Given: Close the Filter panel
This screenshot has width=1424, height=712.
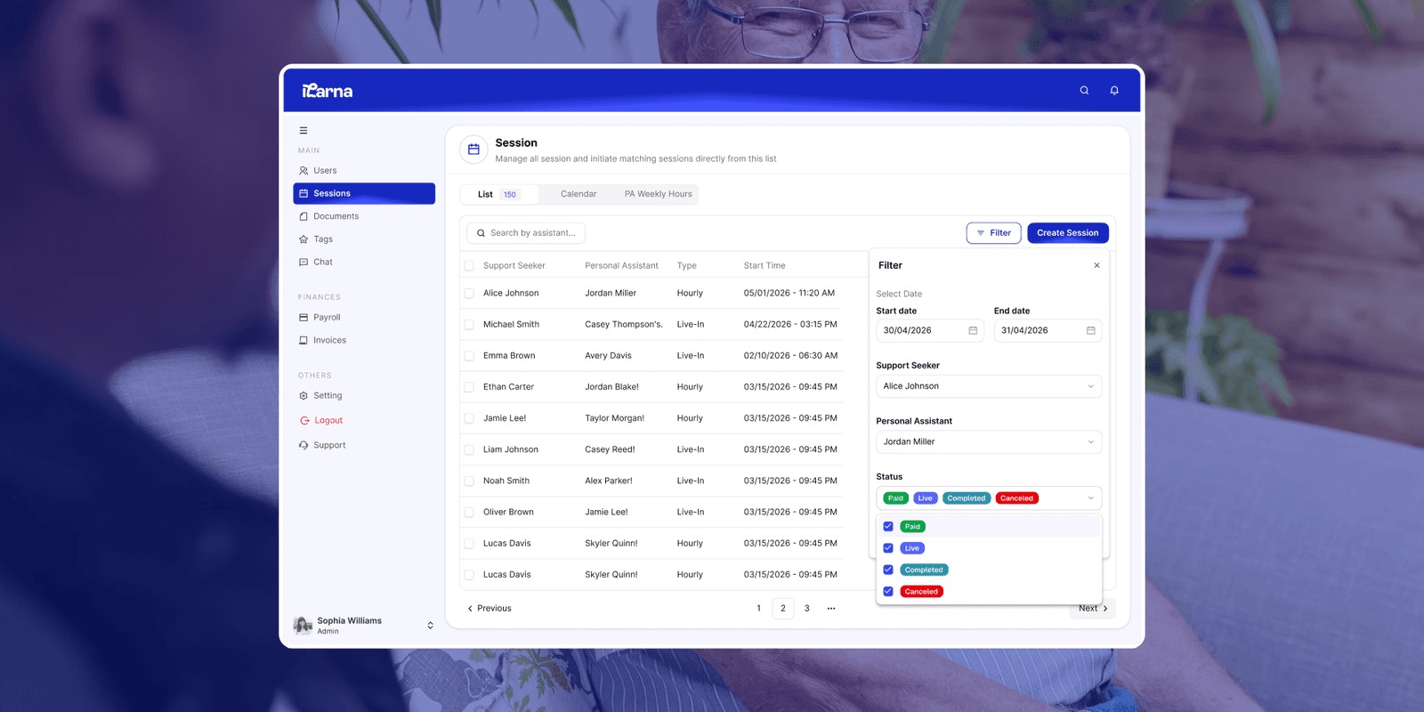Looking at the screenshot, I should [1096, 265].
